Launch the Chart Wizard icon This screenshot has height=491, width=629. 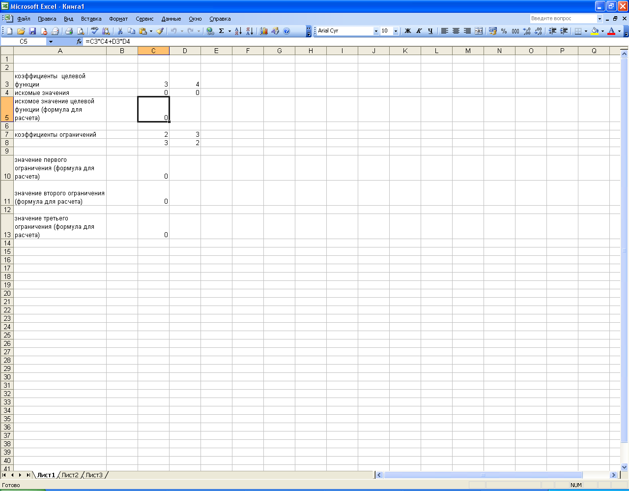point(264,31)
